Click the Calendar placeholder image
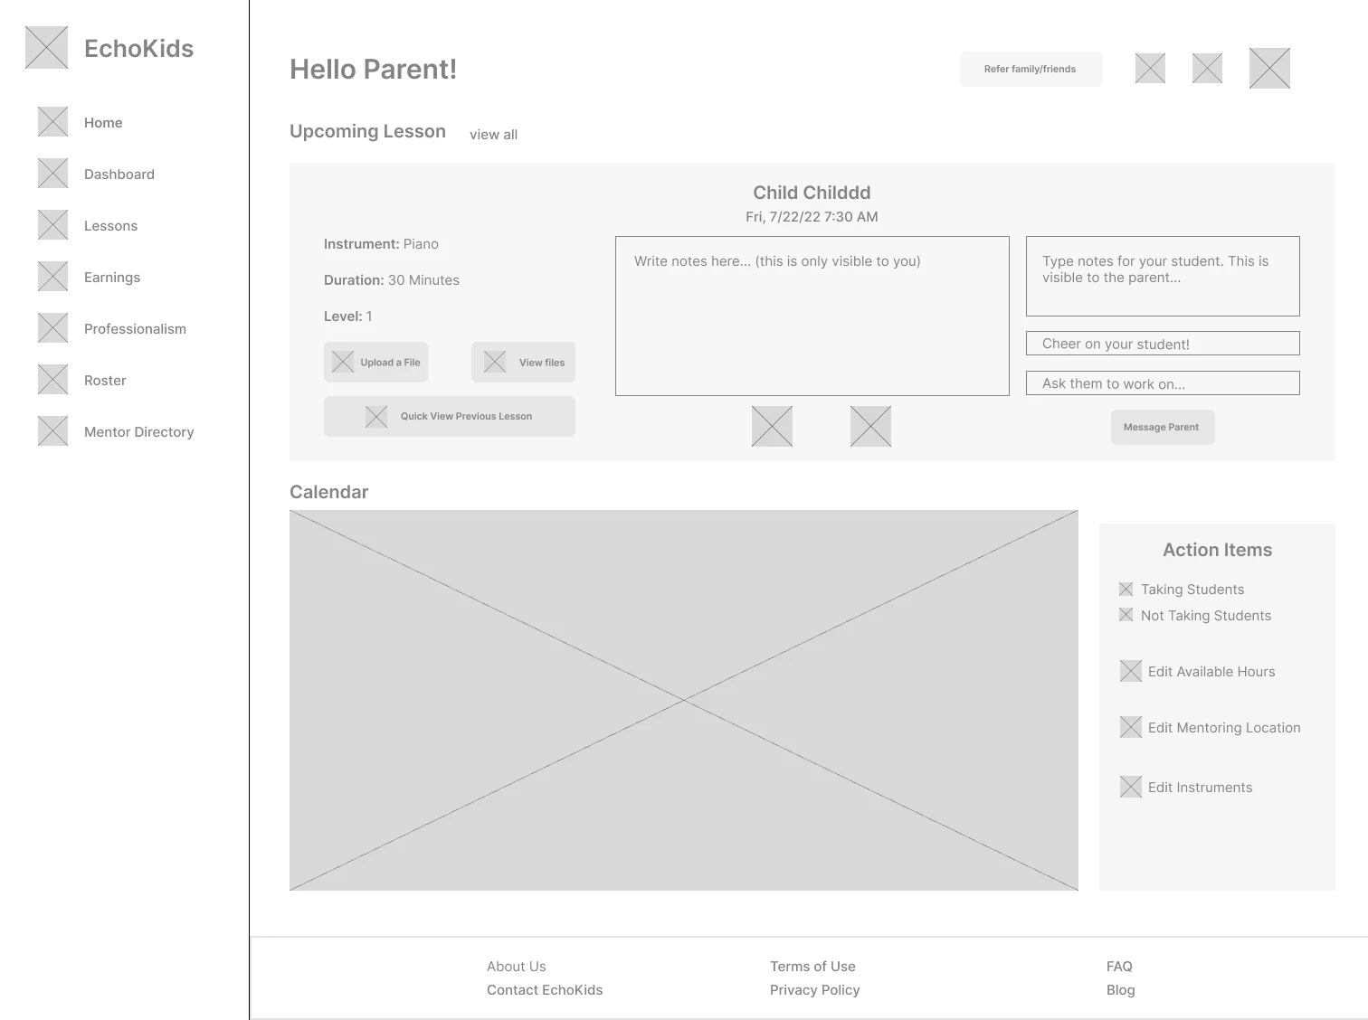The width and height of the screenshot is (1368, 1020). [684, 700]
